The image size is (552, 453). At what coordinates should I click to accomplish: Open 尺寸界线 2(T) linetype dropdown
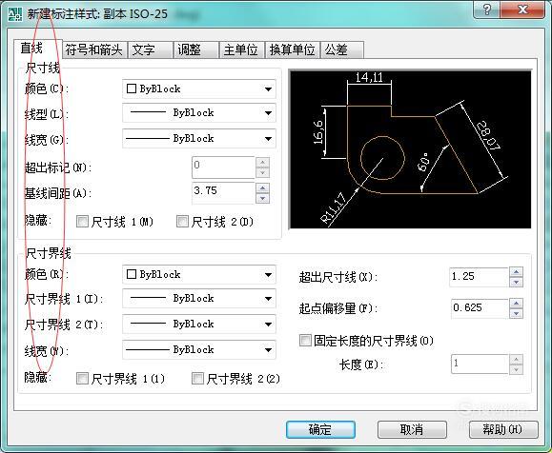199,324
